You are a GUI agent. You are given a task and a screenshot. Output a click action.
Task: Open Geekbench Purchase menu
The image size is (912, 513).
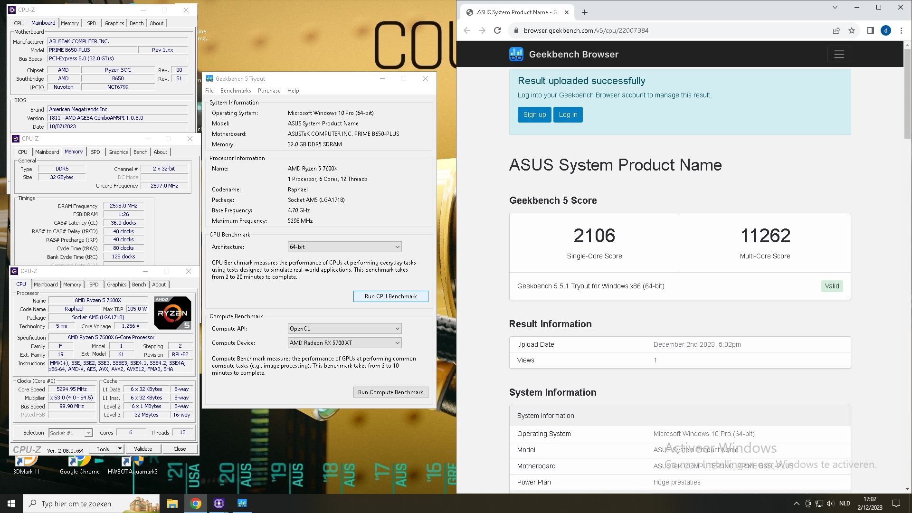(269, 91)
